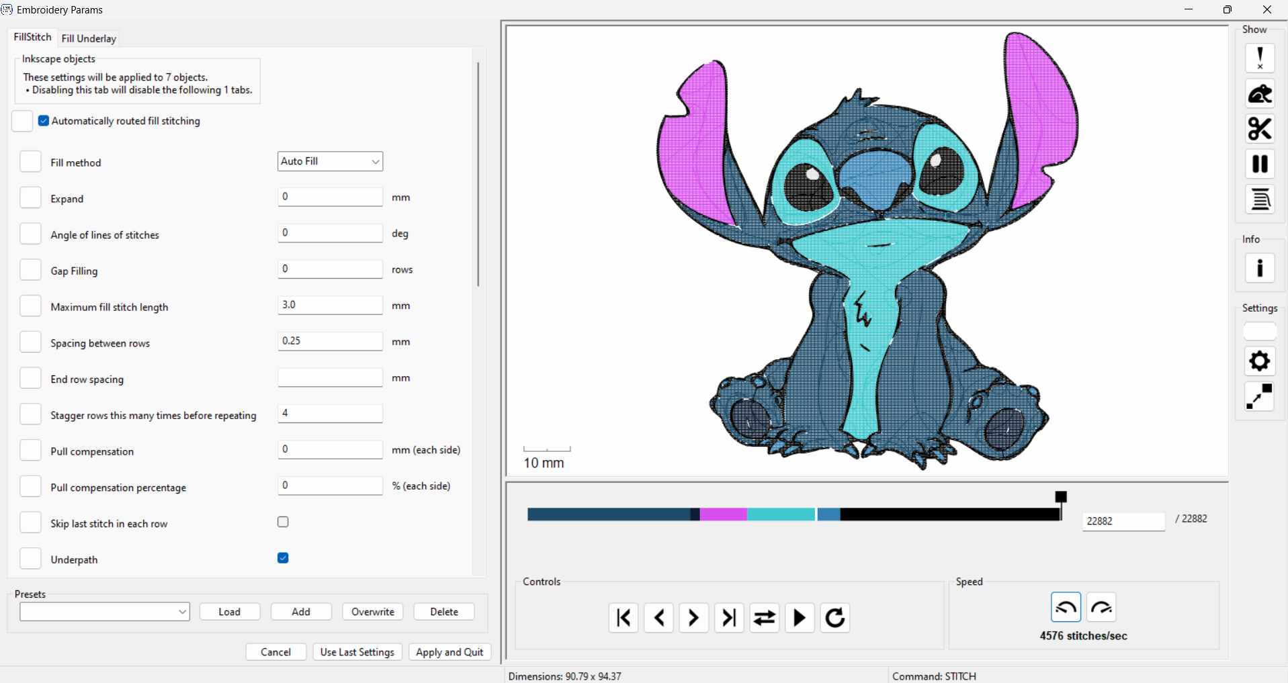Click the Stitch embroidery preview image

coord(867,251)
